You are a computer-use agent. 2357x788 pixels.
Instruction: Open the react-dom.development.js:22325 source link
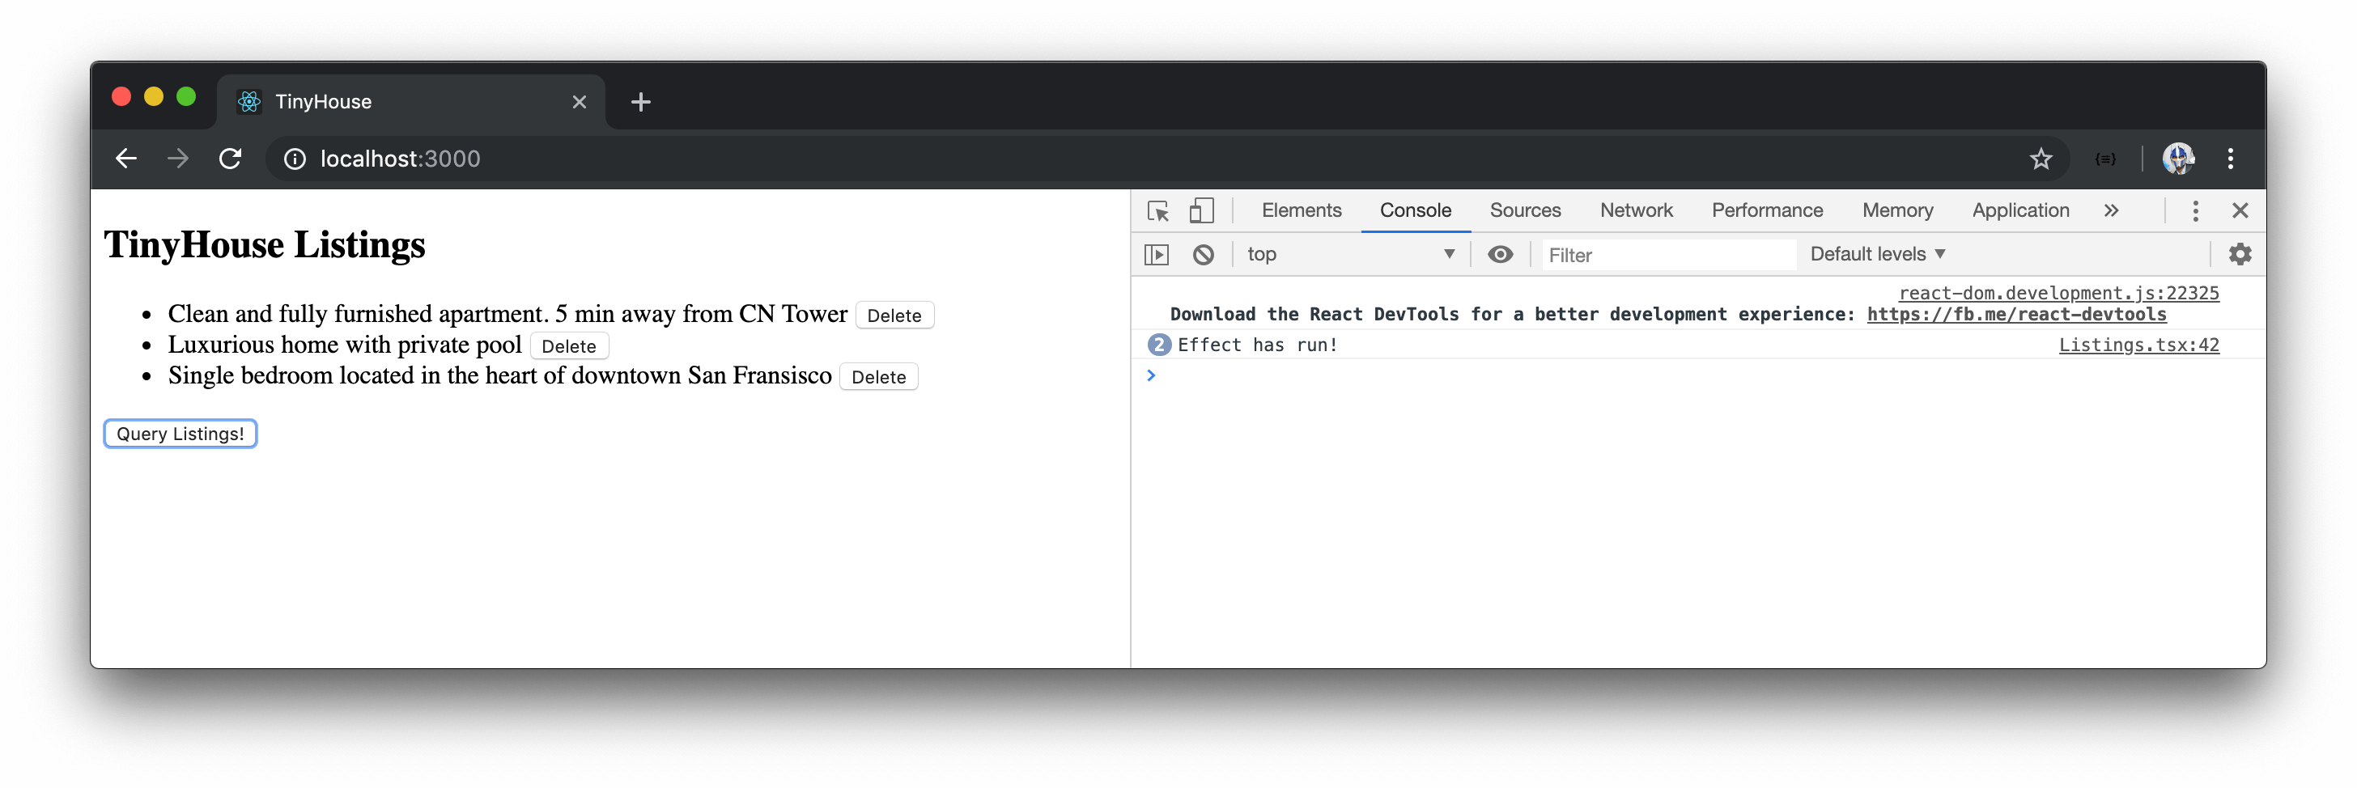2058,293
